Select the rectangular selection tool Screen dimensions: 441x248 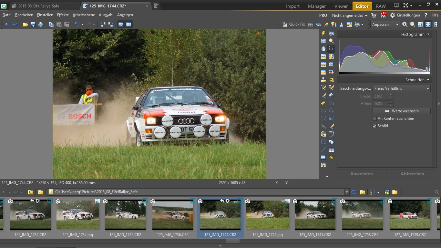331,103
